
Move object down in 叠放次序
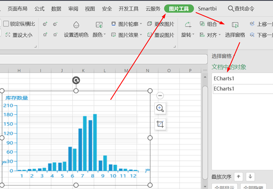250,177
